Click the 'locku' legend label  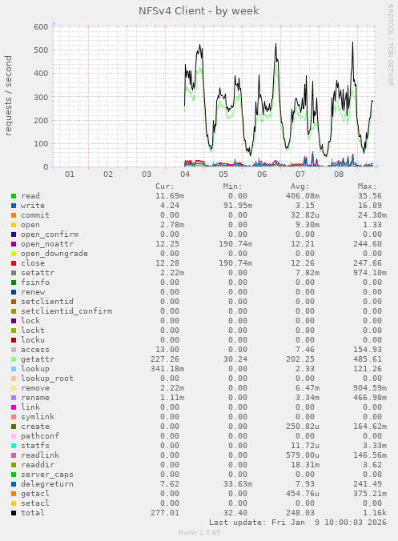[33, 340]
